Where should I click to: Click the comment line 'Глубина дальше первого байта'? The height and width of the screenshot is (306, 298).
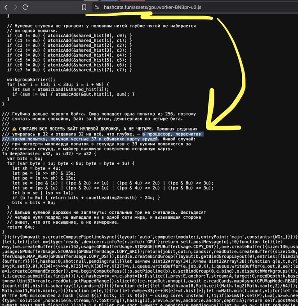pyautogui.click(x=99, y=114)
